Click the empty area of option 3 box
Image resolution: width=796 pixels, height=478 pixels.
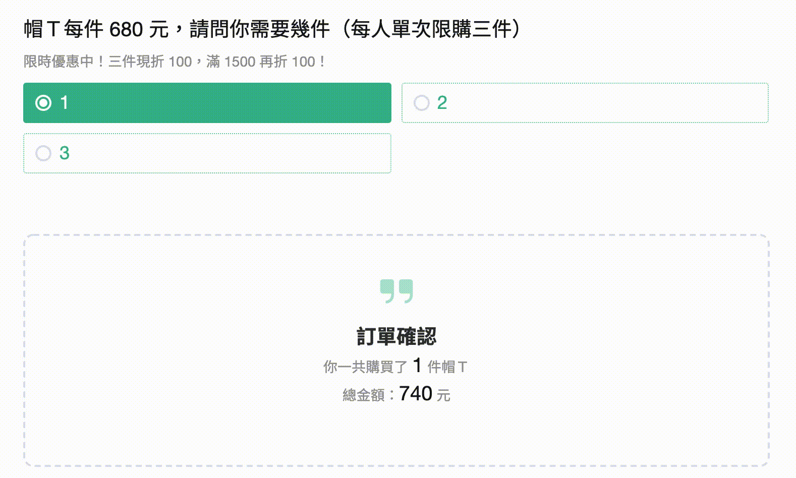coord(227,153)
